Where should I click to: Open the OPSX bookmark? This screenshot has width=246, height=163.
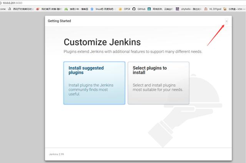125,9
